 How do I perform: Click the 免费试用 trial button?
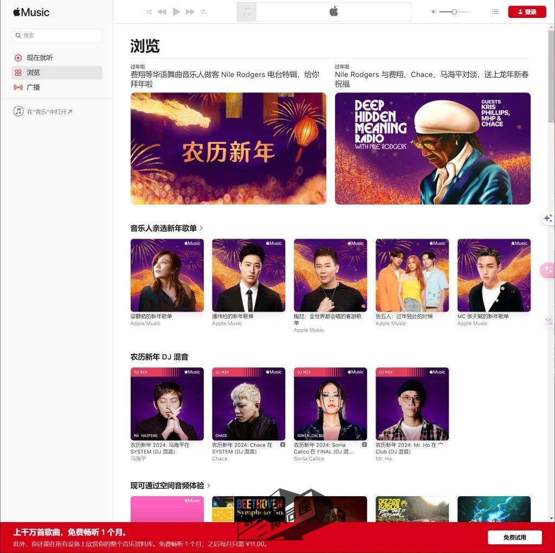pos(514,537)
